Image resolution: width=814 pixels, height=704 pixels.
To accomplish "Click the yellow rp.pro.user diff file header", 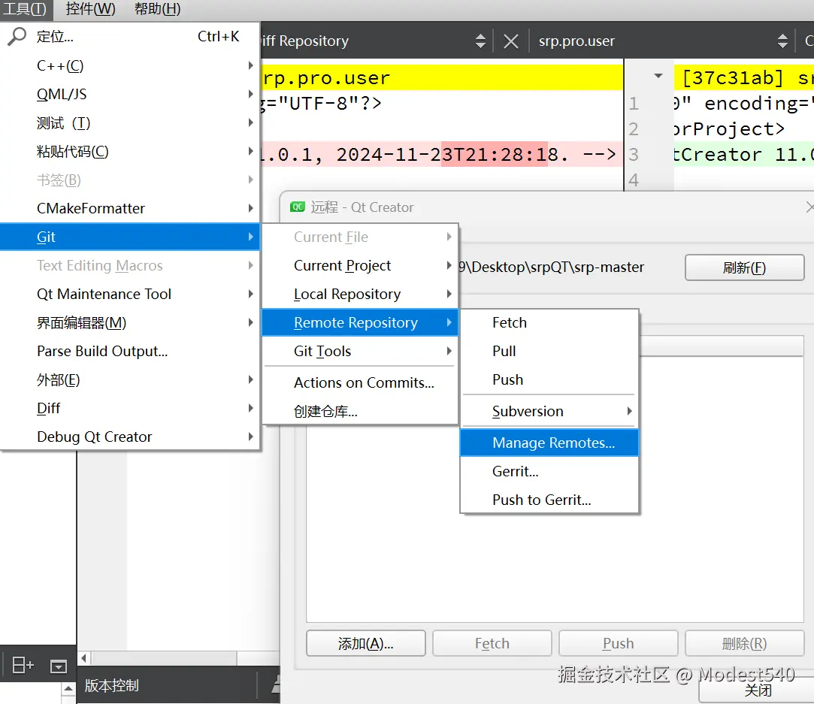I will click(441, 78).
